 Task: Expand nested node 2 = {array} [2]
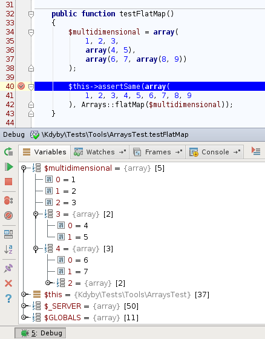point(48,283)
